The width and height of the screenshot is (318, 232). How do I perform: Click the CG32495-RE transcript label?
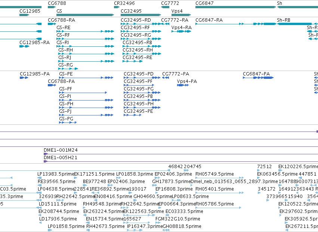[x=137, y=58]
